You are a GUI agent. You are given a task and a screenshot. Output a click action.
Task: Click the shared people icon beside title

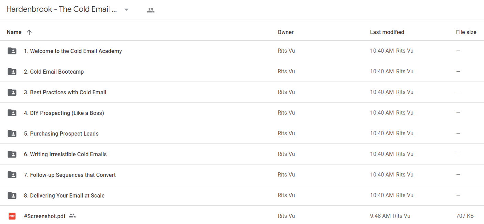click(151, 10)
